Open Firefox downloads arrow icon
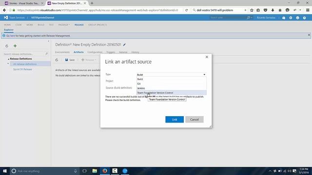The image size is (312, 175). (273, 10)
